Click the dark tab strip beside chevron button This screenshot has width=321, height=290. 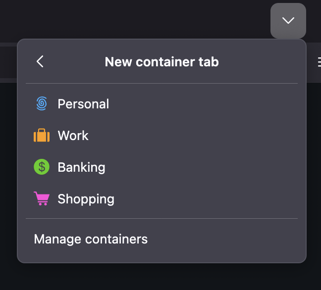coord(135,19)
